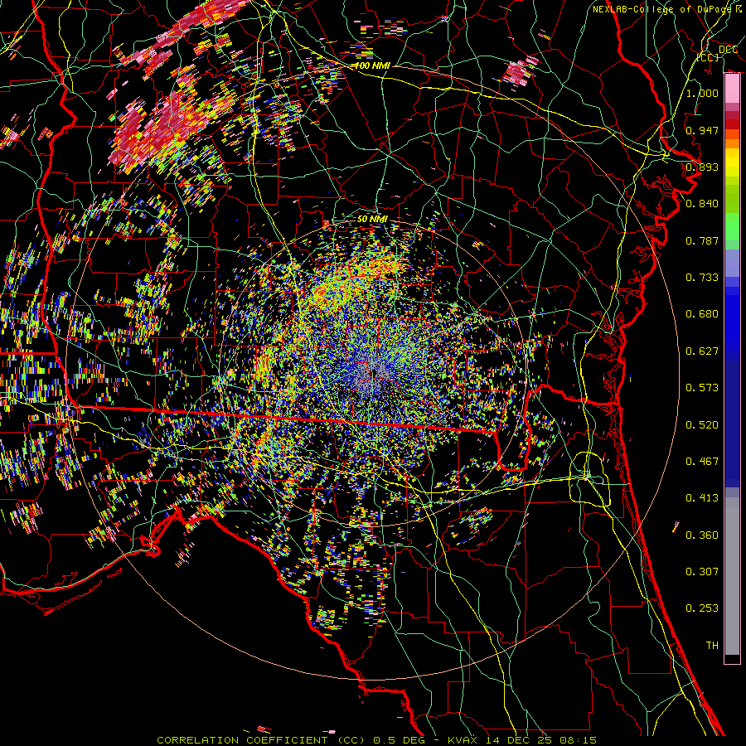
Task: Pick the yellow band on the color bar
Action: click(x=732, y=162)
